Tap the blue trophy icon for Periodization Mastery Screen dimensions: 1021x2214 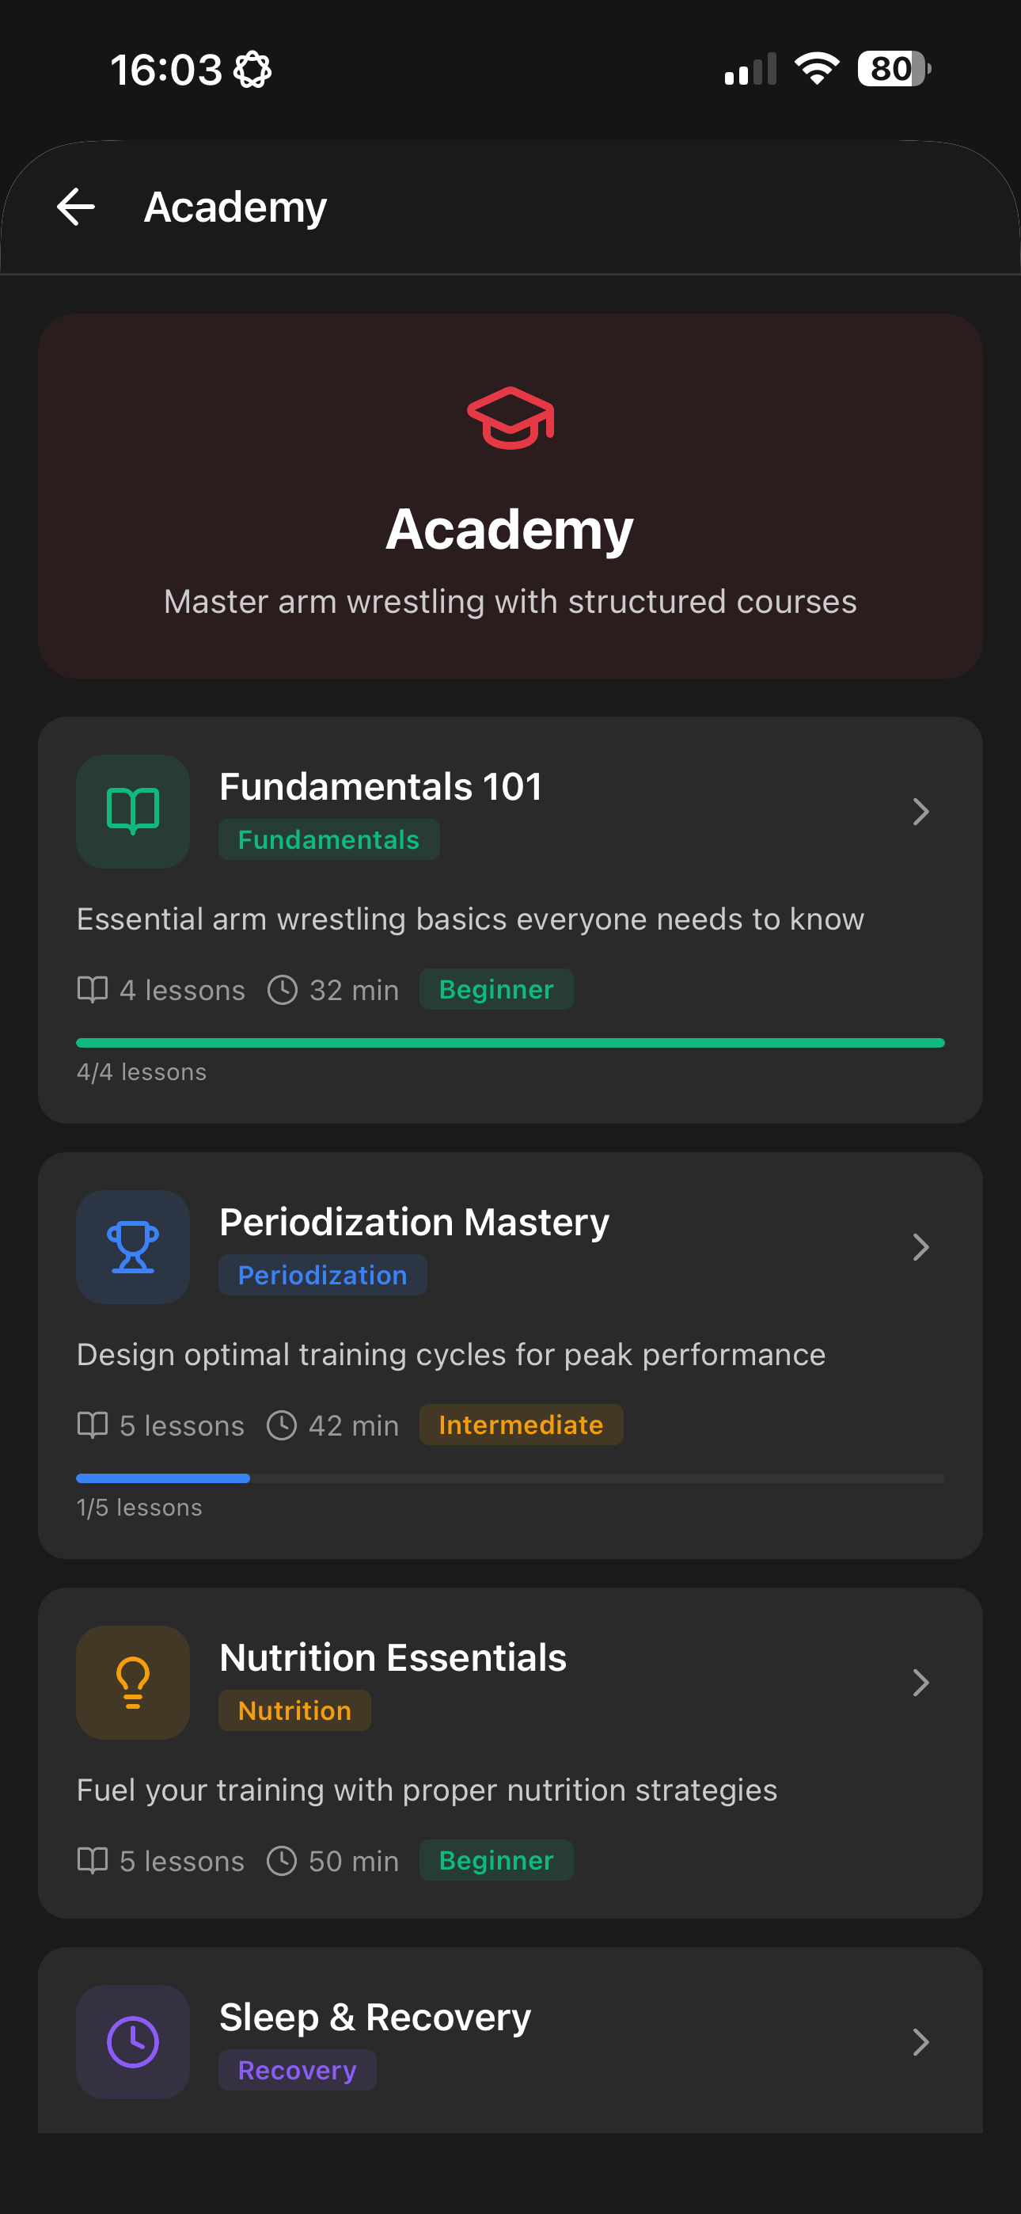[x=133, y=1247]
